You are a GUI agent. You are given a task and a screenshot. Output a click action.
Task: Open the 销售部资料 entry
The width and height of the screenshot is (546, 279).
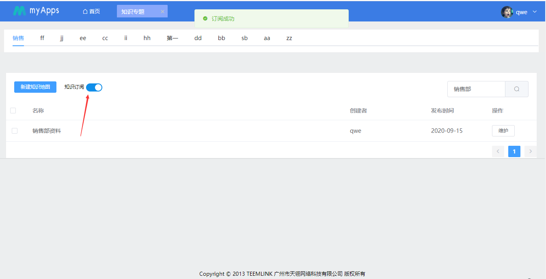[x=47, y=131]
